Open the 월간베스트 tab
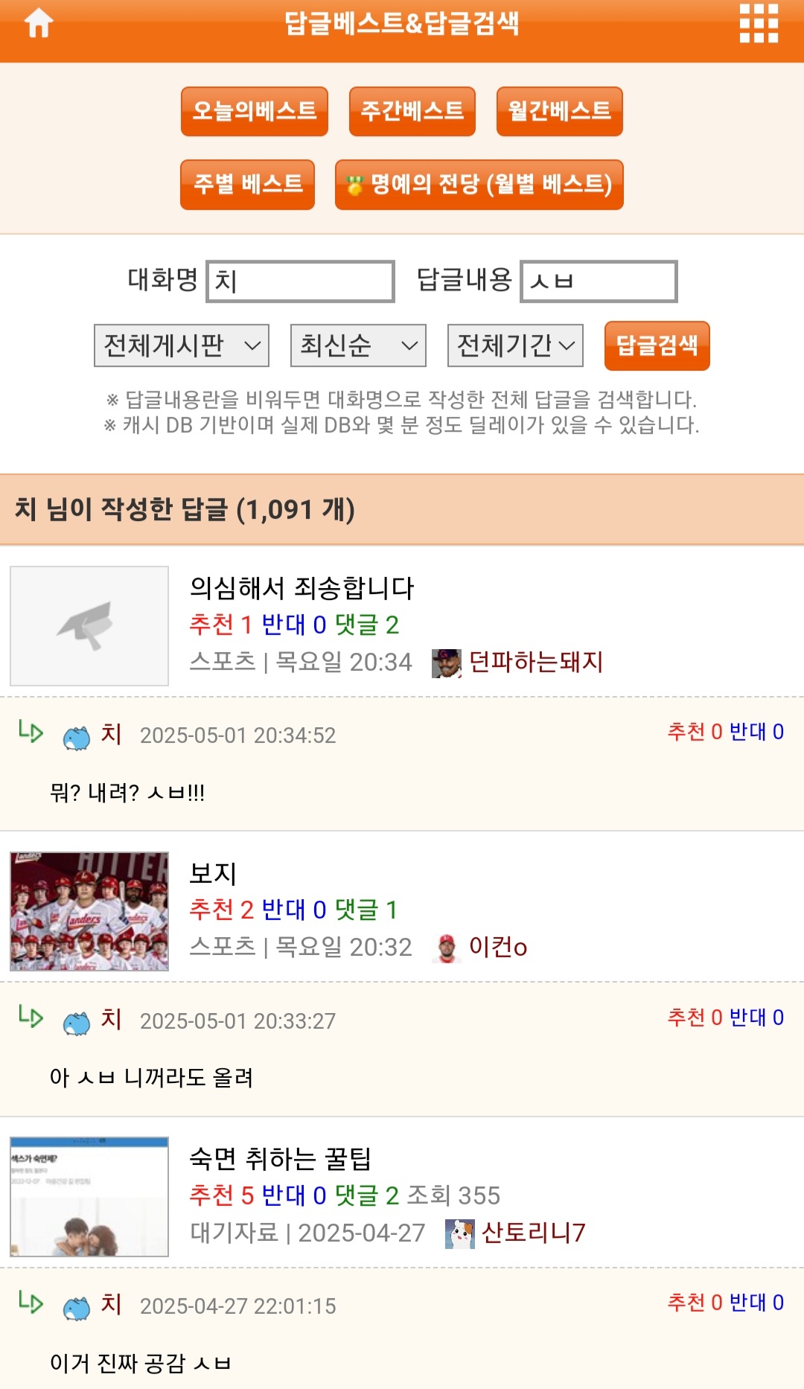 click(x=559, y=112)
